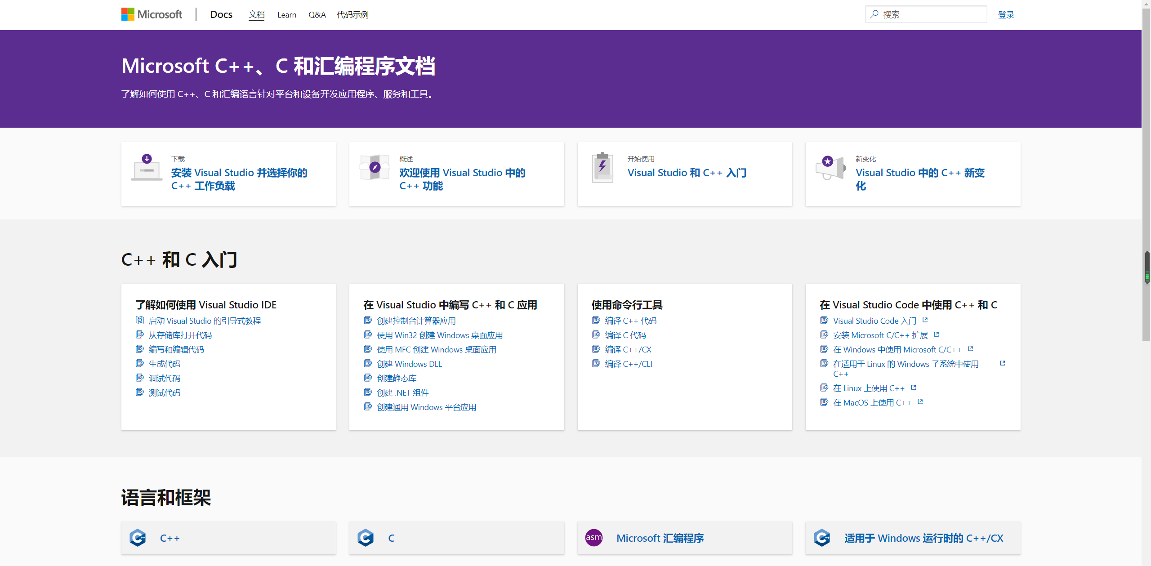Open 调试代码 link
The width and height of the screenshot is (1151, 566).
click(x=165, y=378)
